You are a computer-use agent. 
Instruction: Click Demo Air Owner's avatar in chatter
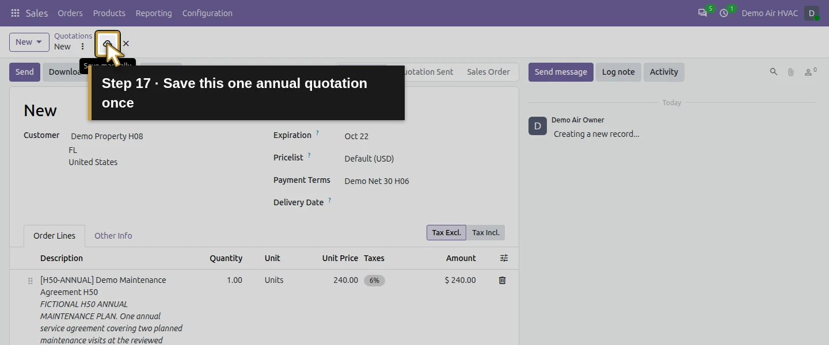pos(538,126)
